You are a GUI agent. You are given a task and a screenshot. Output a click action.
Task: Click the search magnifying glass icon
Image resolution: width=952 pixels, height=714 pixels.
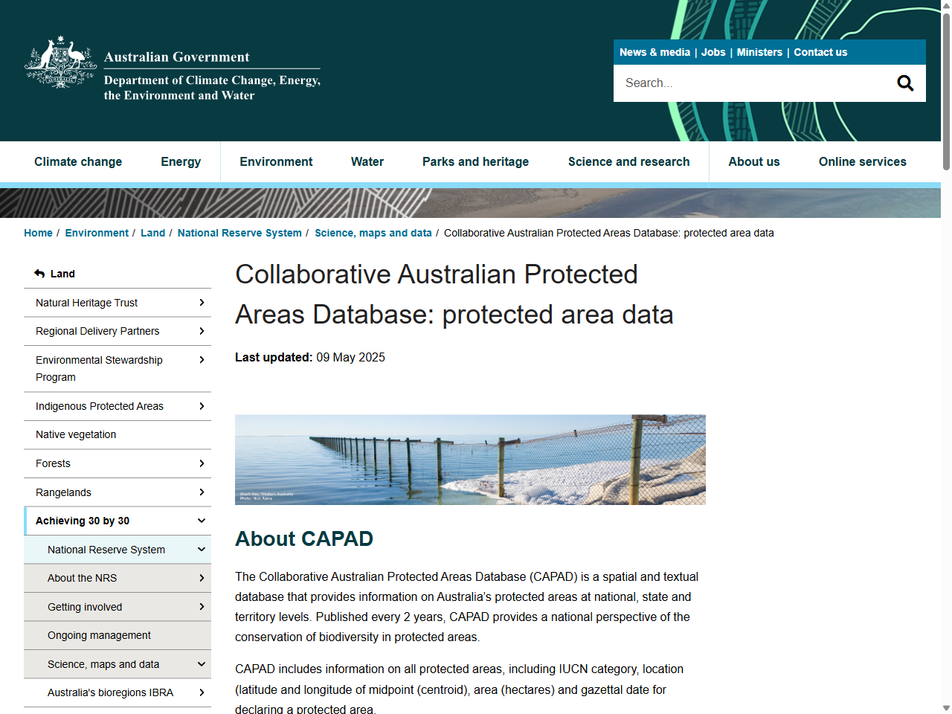click(x=904, y=83)
